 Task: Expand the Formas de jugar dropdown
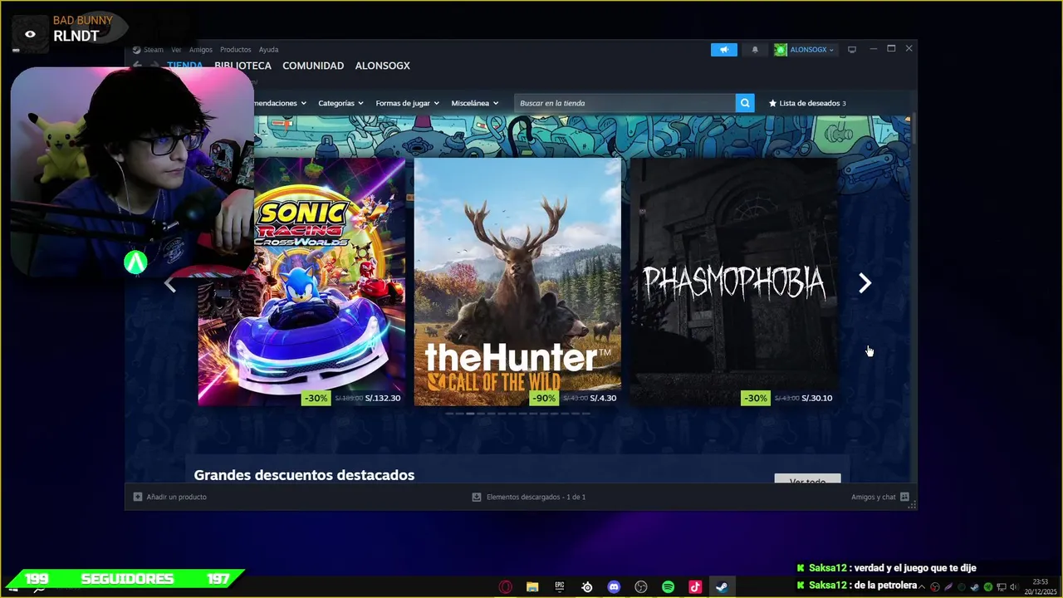click(x=407, y=103)
